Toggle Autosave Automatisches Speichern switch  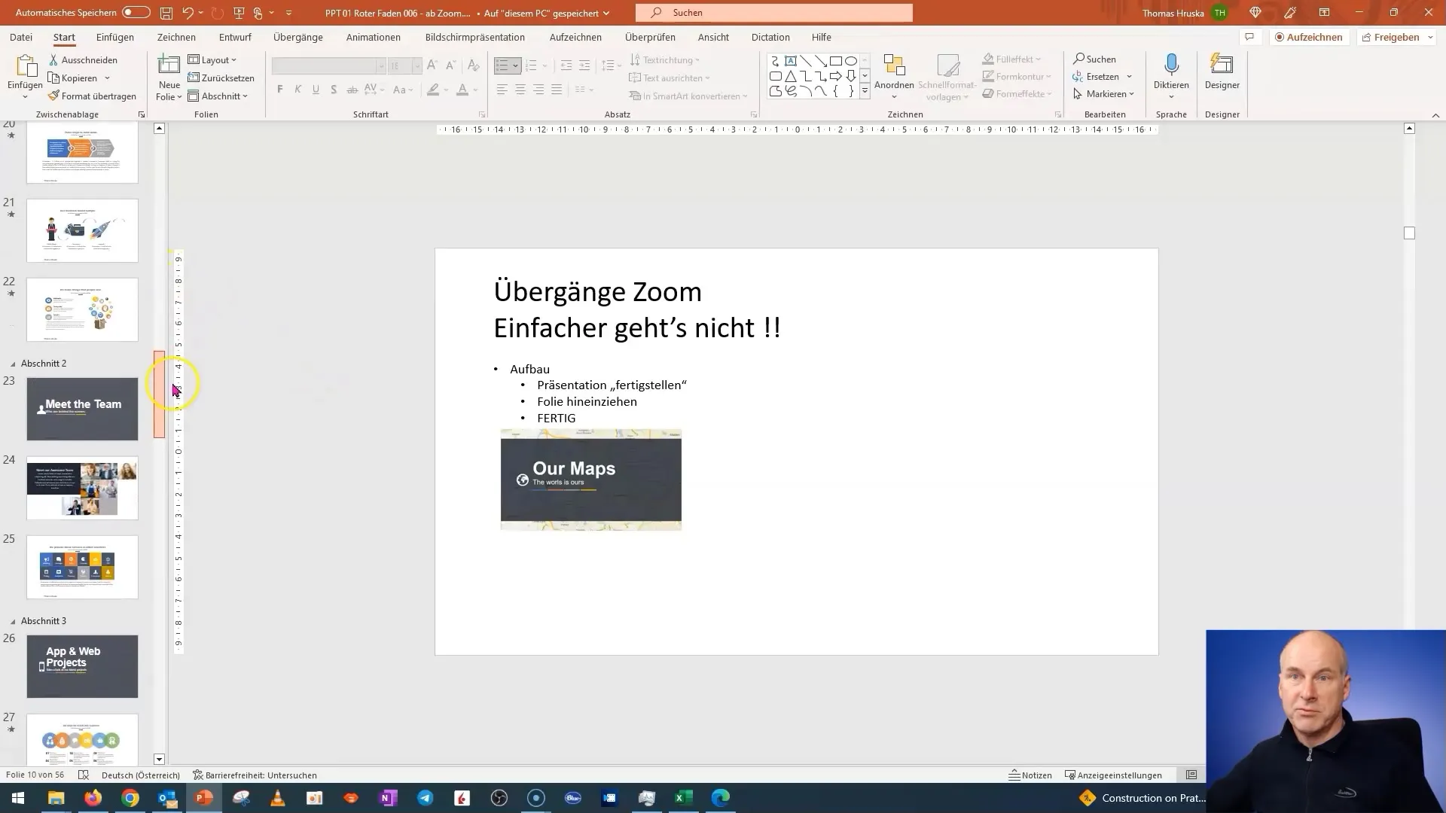pyautogui.click(x=135, y=12)
